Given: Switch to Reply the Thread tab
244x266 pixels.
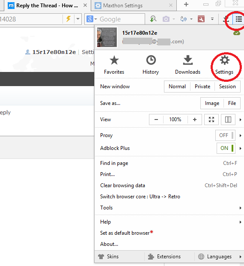Looking at the screenshot, I should (47, 6).
